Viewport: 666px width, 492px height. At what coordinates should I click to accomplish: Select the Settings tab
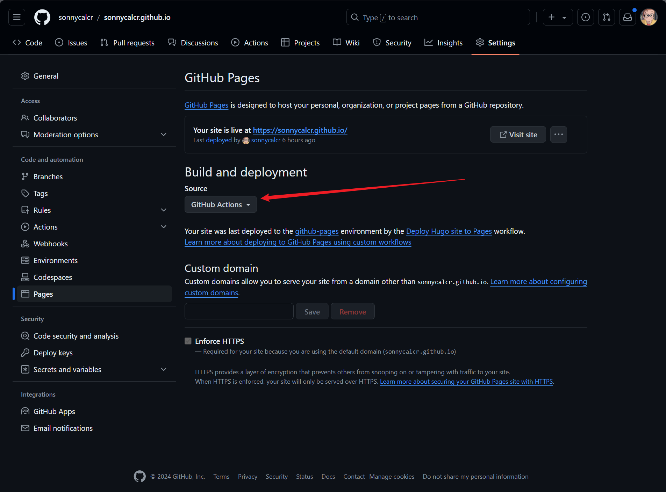pyautogui.click(x=495, y=43)
